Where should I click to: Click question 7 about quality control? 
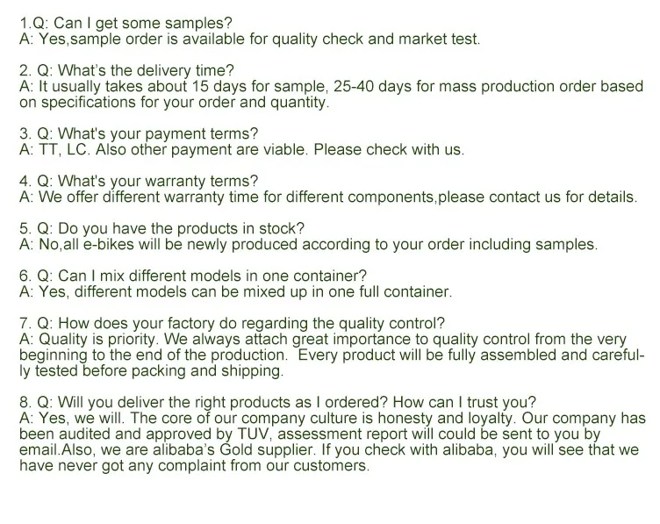[232, 323]
